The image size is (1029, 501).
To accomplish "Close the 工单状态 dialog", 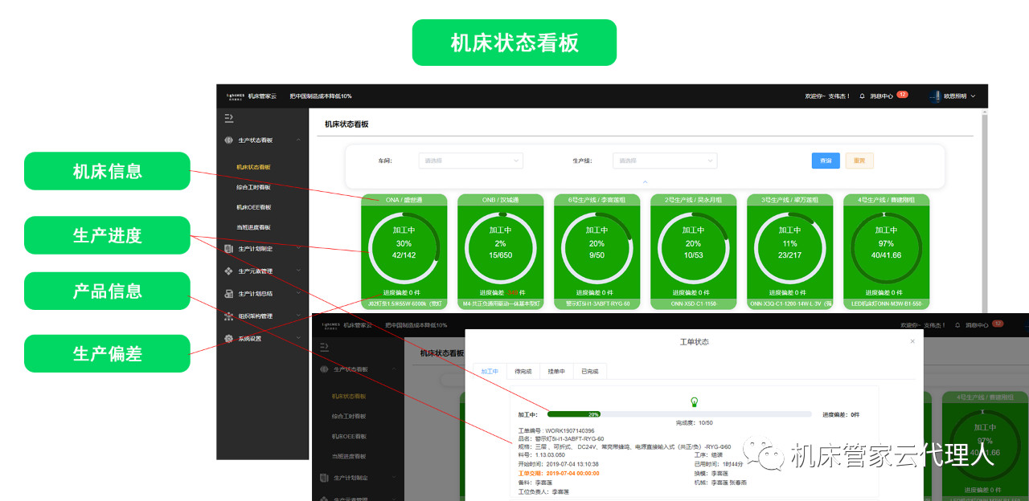I will pyautogui.click(x=912, y=341).
